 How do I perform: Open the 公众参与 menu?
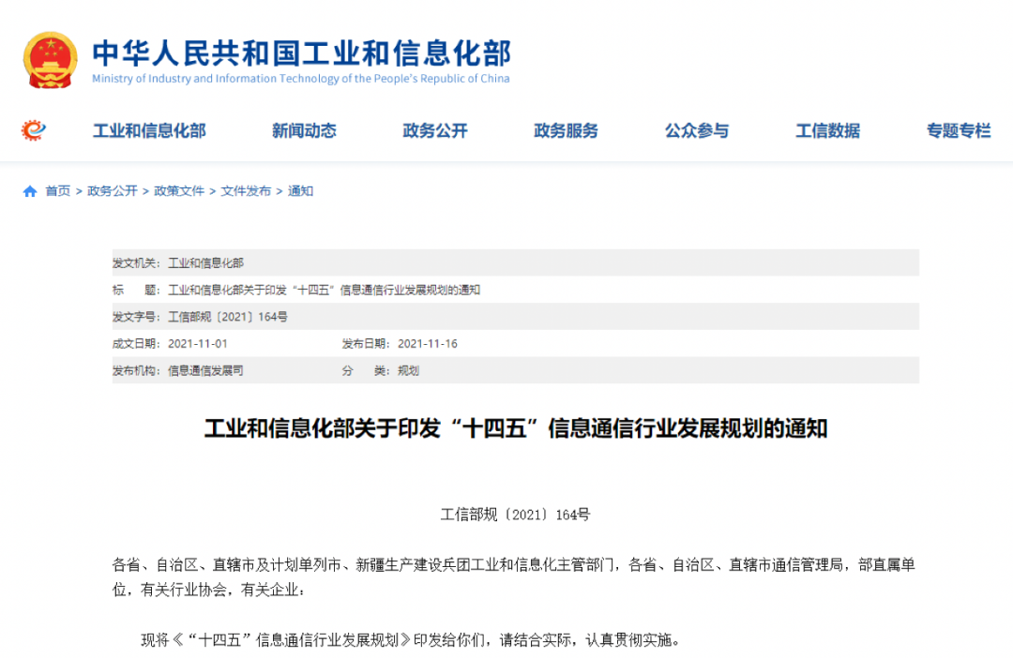click(x=697, y=131)
